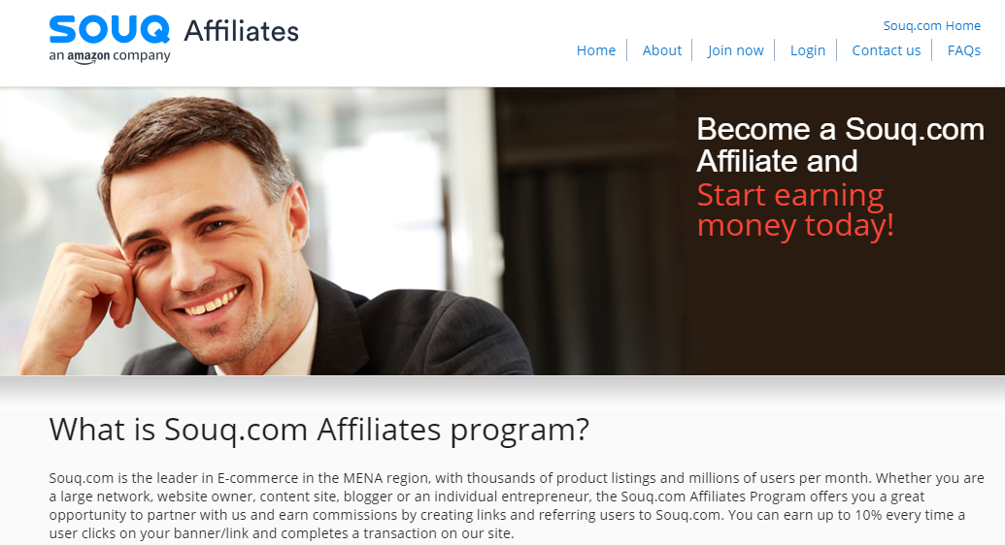Click the paragraph about the MENA region

coord(517,505)
